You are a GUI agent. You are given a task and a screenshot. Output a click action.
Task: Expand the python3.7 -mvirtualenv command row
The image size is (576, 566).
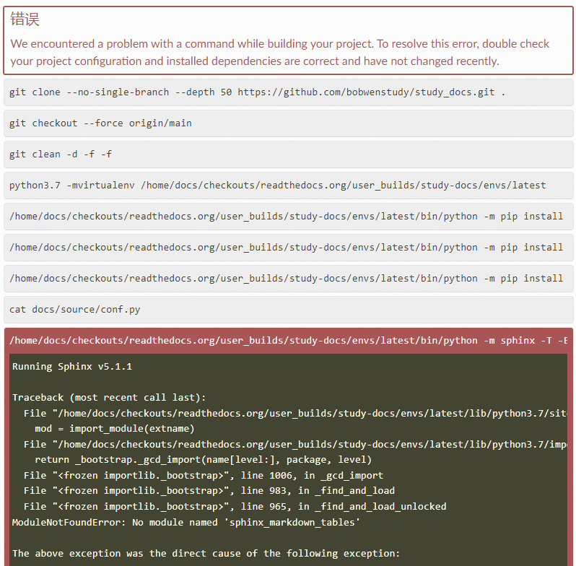tap(287, 186)
